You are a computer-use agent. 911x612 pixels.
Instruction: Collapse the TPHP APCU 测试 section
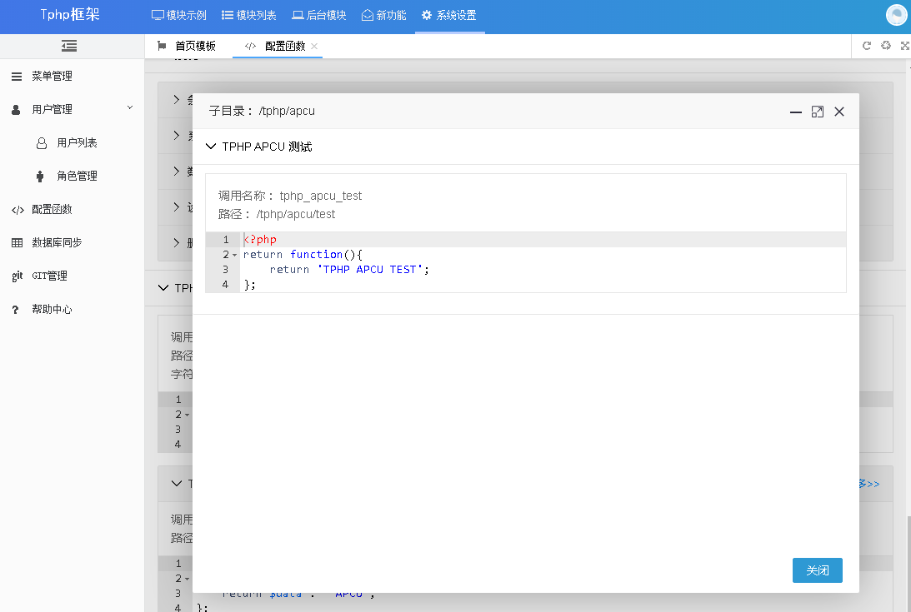[x=211, y=147]
